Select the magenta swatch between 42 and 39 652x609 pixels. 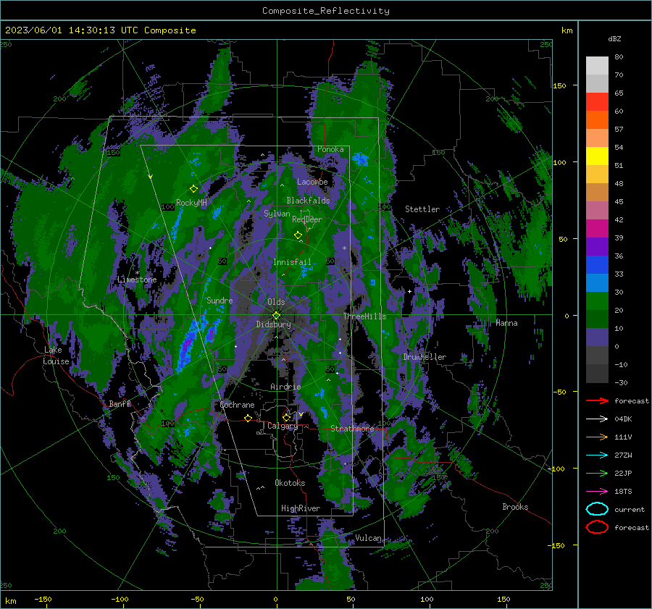(x=597, y=228)
